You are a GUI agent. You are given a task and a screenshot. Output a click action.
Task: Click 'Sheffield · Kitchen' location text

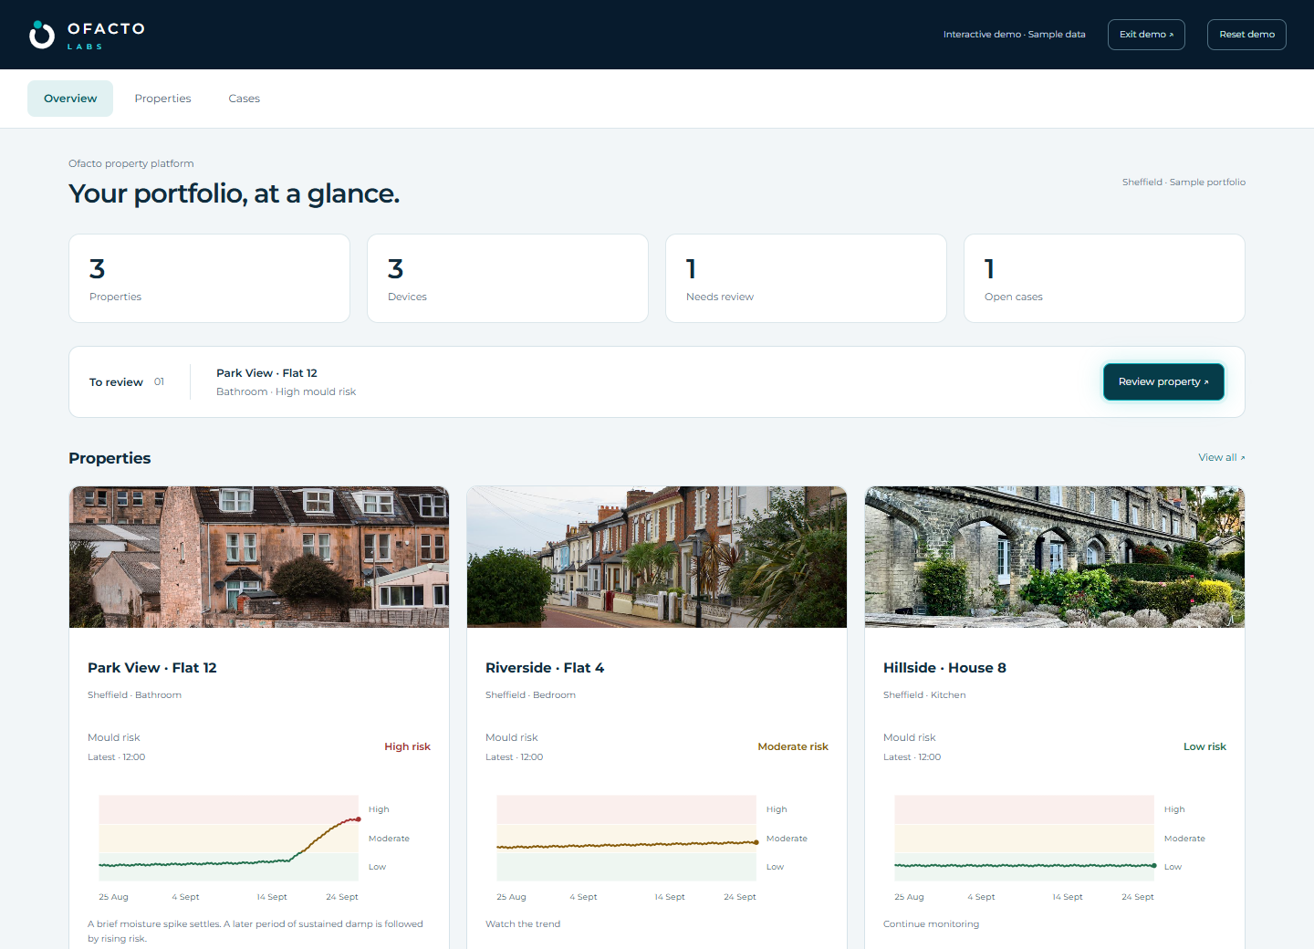(924, 695)
